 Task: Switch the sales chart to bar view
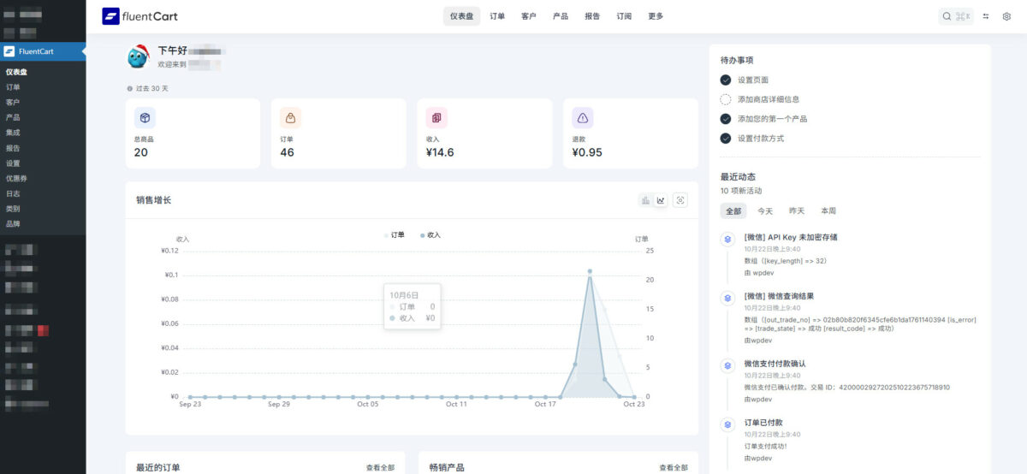pos(645,200)
